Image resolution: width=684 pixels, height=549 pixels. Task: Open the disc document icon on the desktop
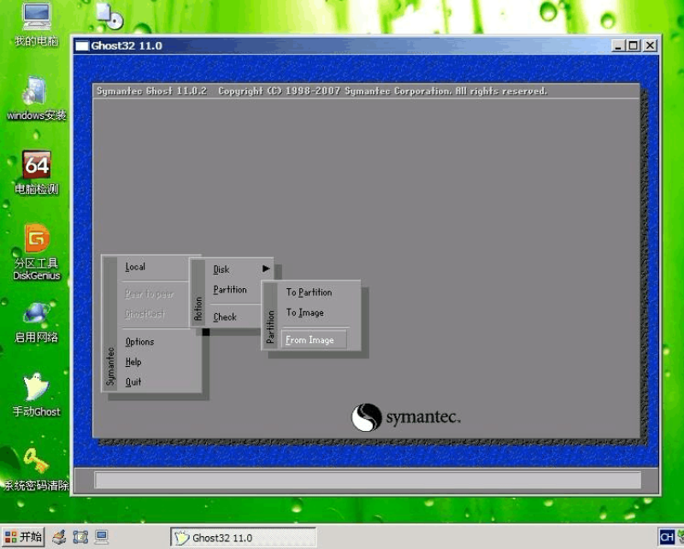(x=109, y=15)
